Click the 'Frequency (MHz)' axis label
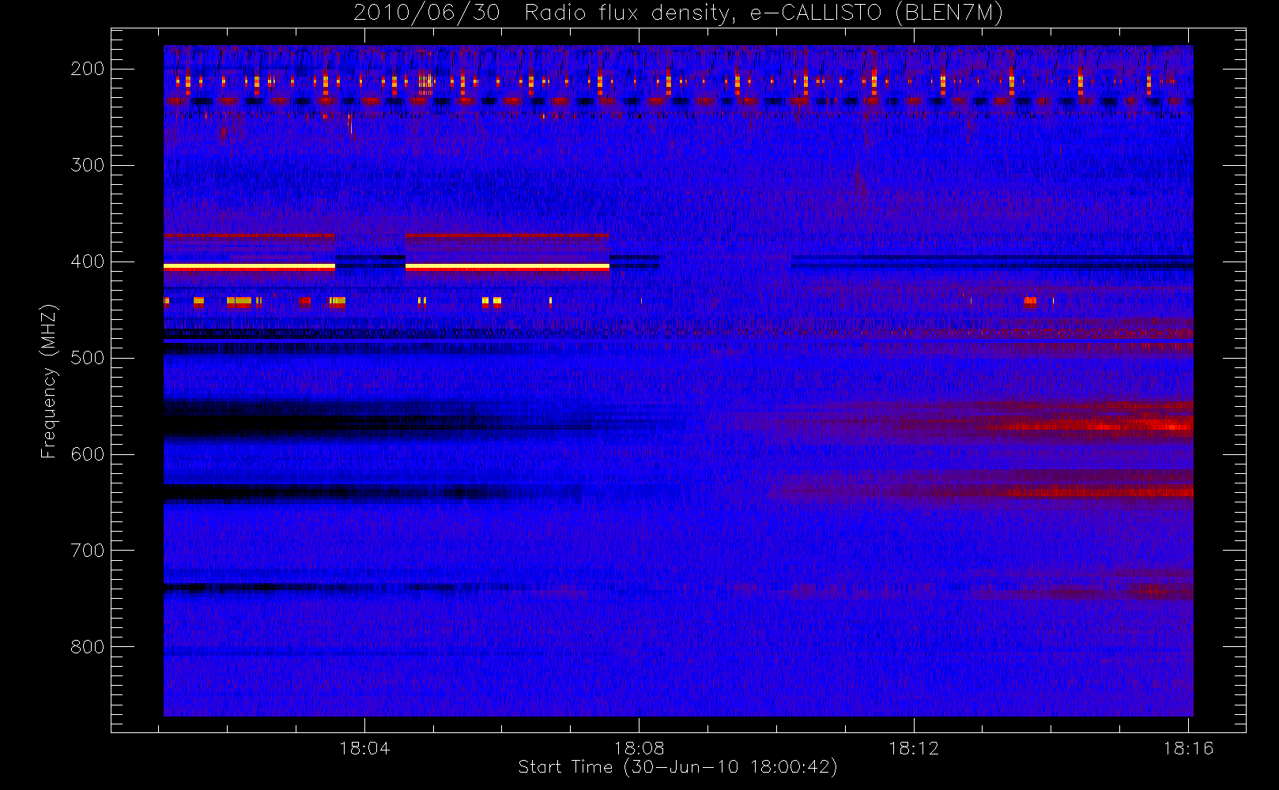This screenshot has height=790, width=1279. (x=49, y=381)
